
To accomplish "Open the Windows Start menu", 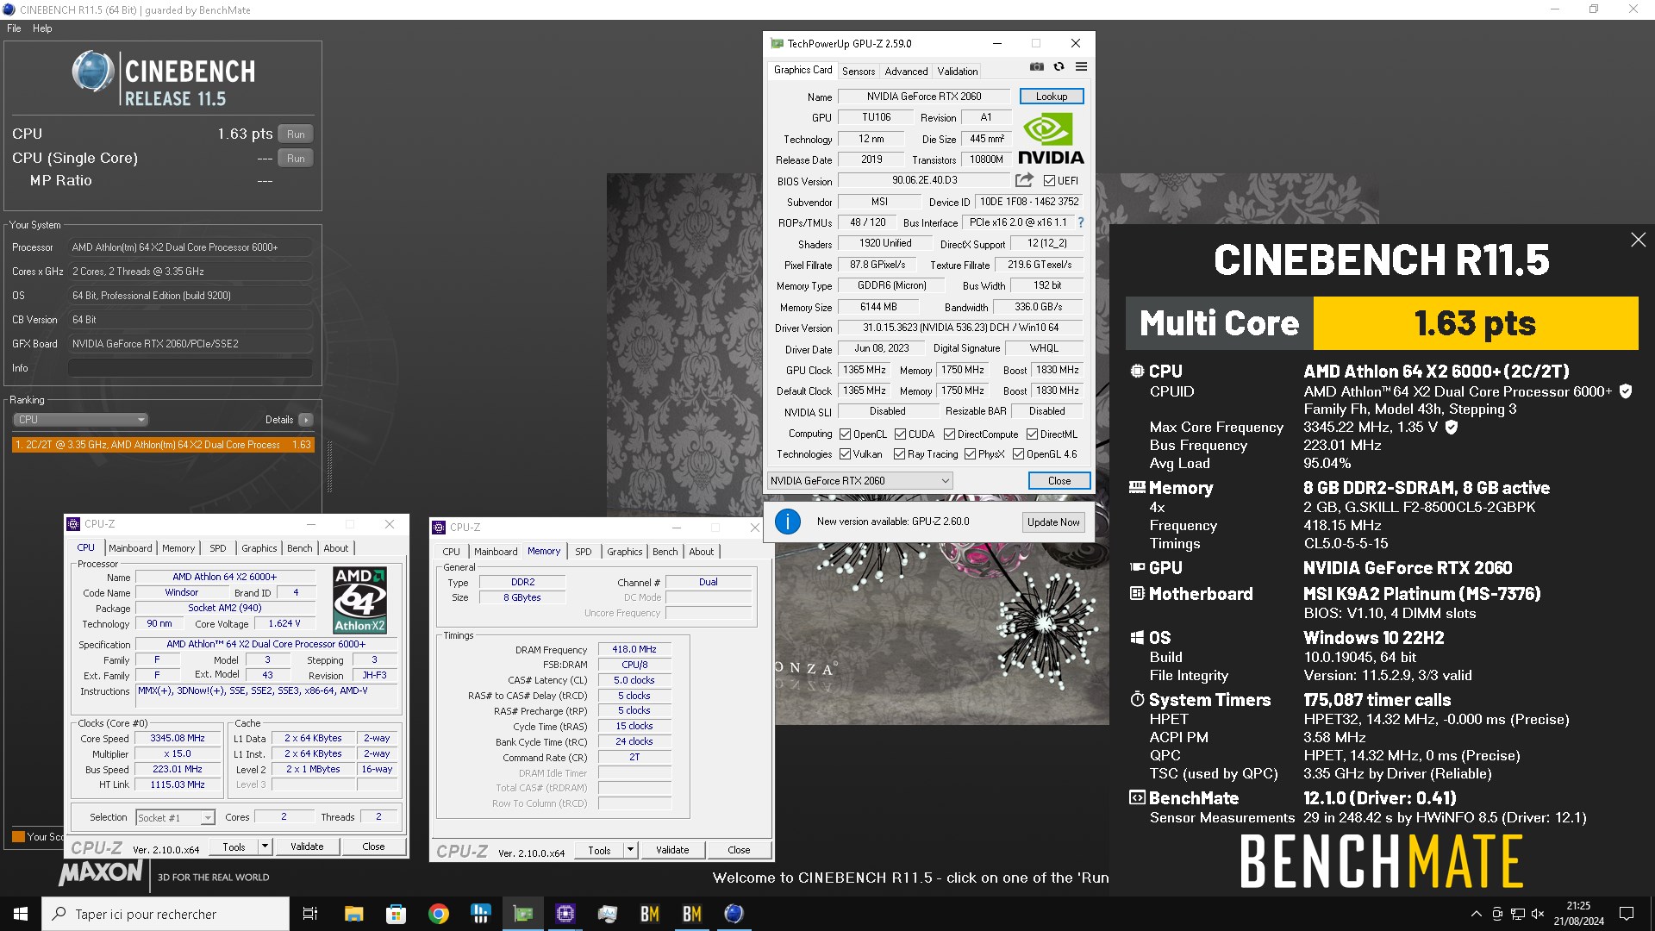I will pyautogui.click(x=21, y=914).
